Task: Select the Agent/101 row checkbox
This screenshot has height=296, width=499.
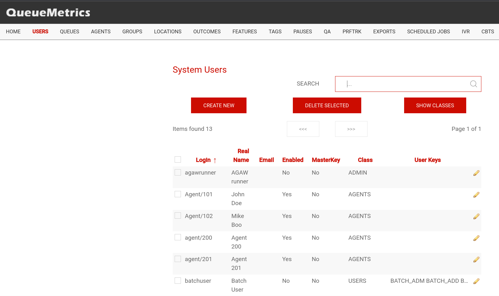Action: click(178, 194)
